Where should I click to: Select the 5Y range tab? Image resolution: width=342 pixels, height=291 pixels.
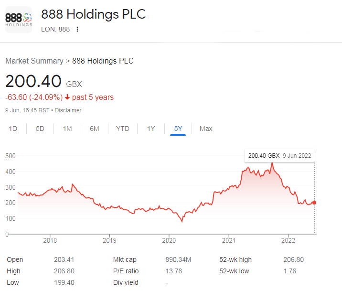tap(178, 129)
